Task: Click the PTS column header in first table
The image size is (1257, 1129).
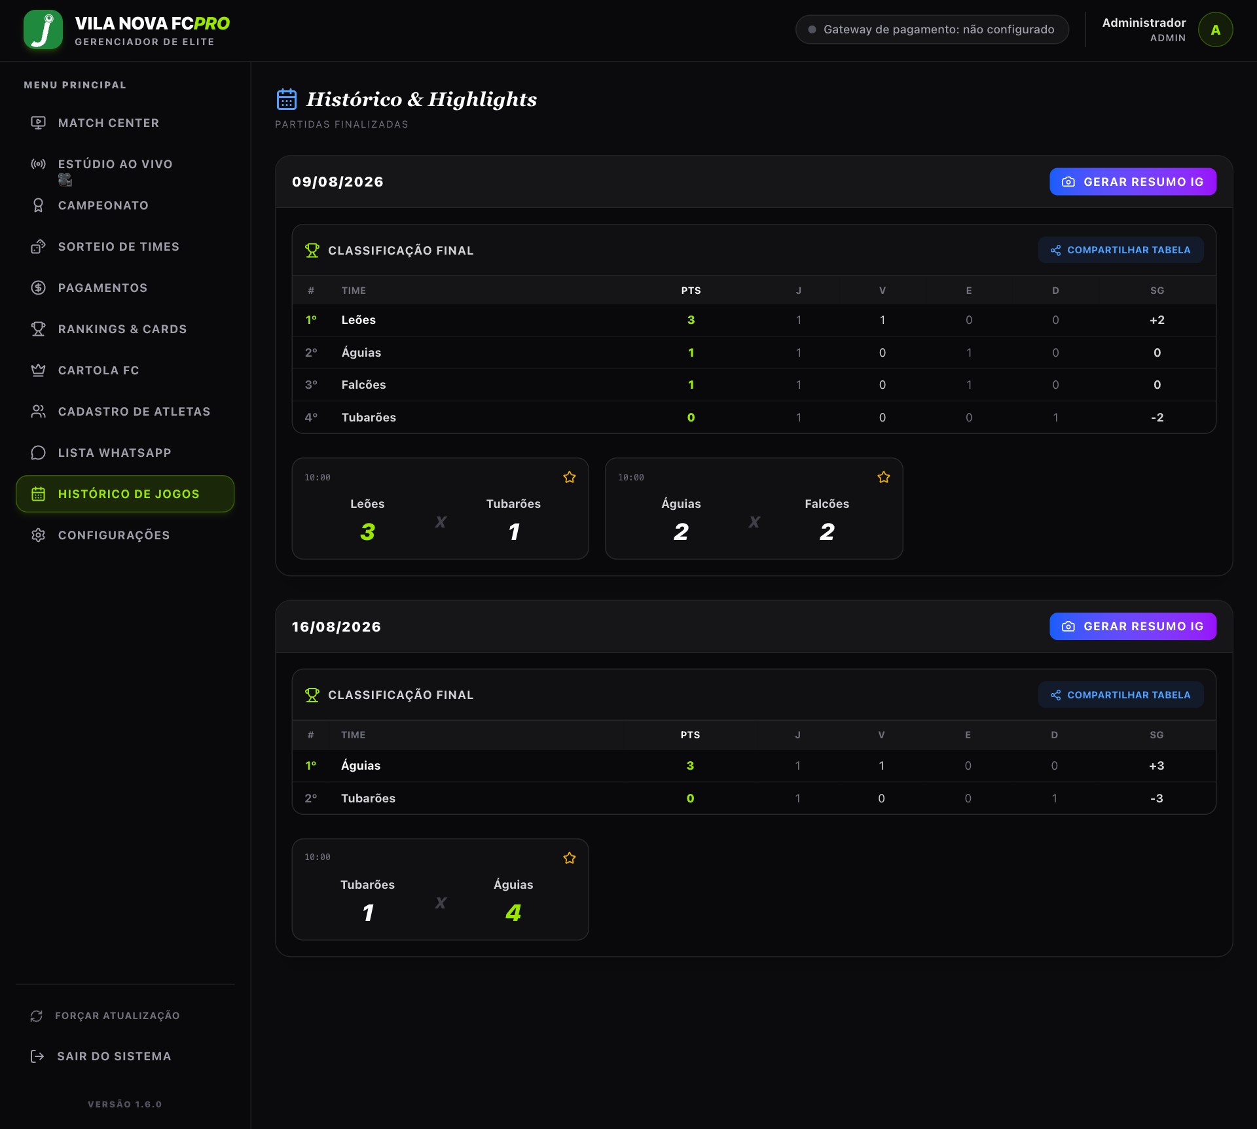Action: 691,291
